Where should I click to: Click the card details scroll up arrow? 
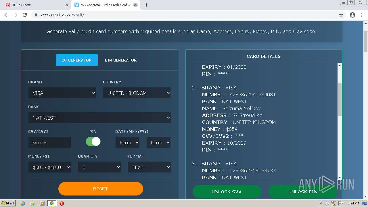coord(340,66)
